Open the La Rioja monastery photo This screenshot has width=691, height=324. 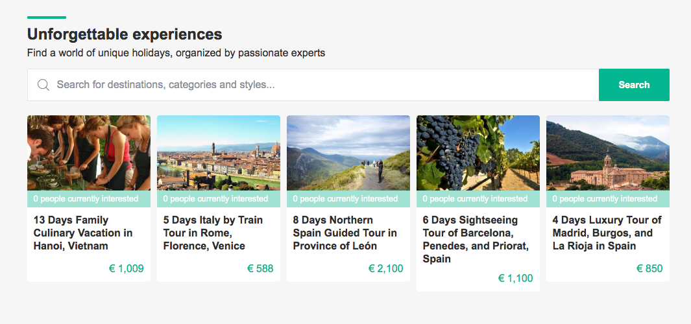tap(608, 153)
